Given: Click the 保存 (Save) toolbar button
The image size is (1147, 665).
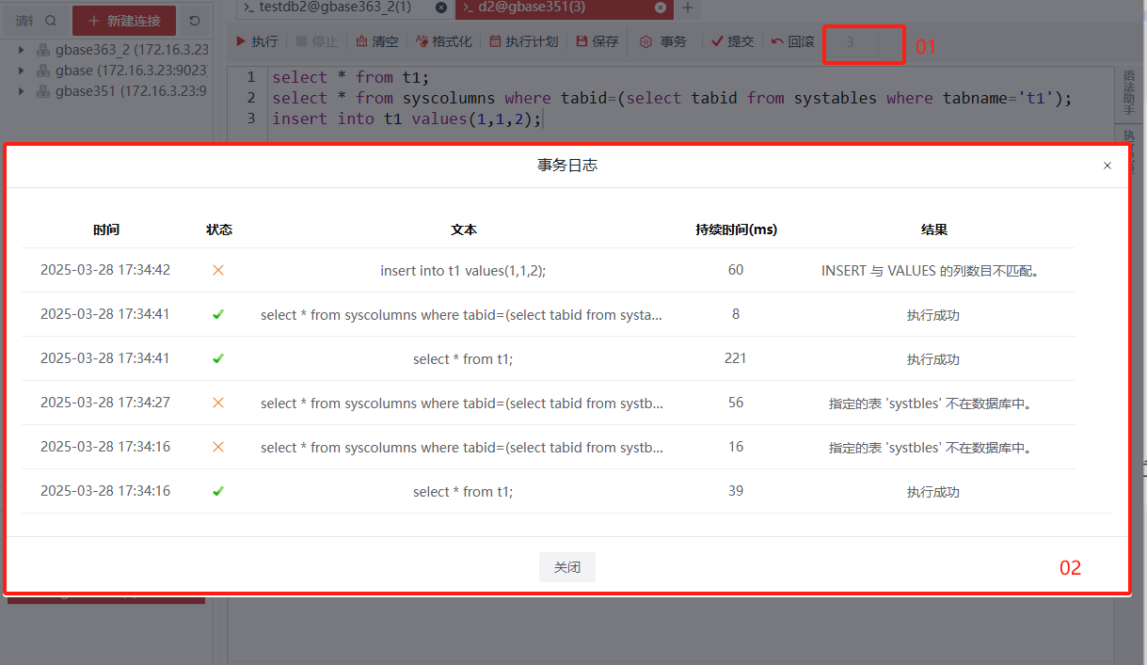Looking at the screenshot, I should 597,41.
